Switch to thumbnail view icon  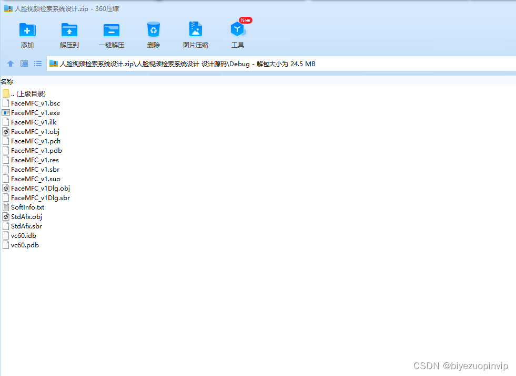[24, 64]
